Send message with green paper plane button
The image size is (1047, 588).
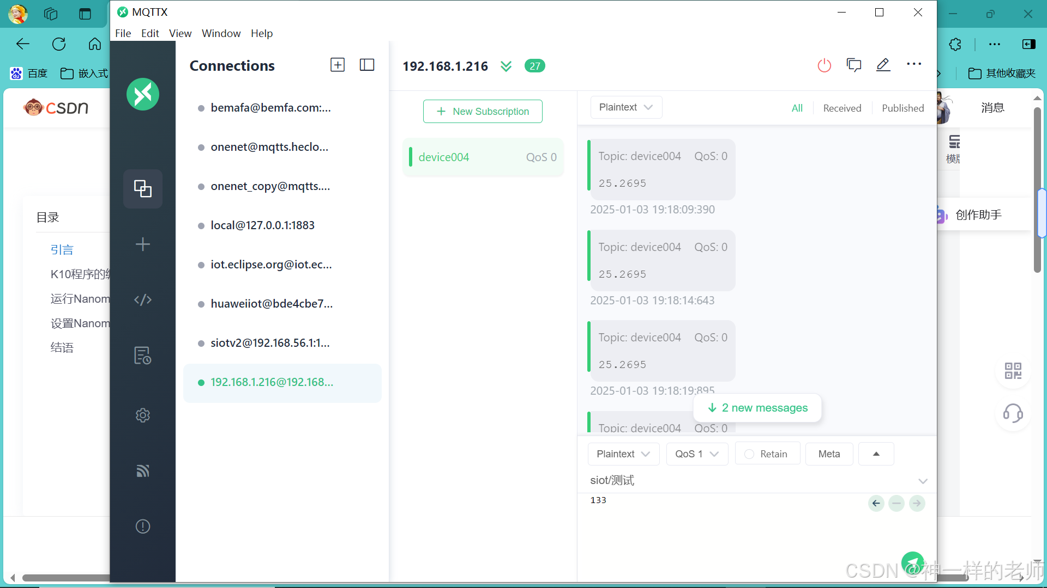[x=912, y=562]
